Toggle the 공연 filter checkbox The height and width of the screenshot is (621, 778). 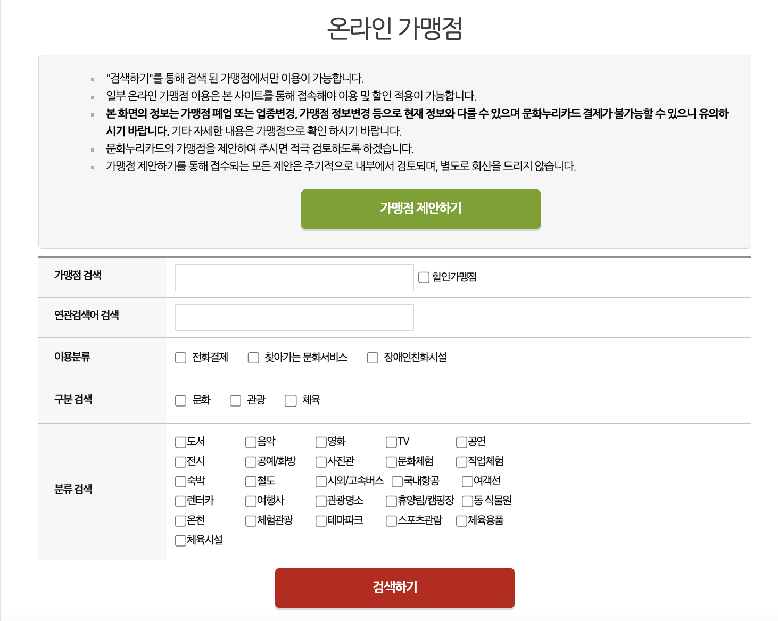461,442
